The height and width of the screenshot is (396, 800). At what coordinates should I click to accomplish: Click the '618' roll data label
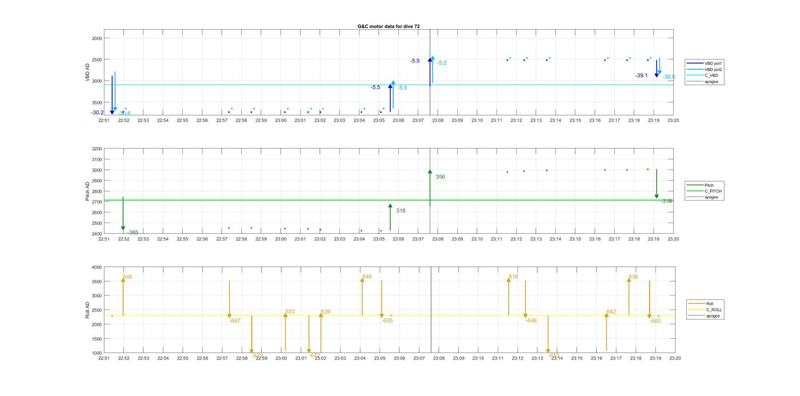point(513,277)
